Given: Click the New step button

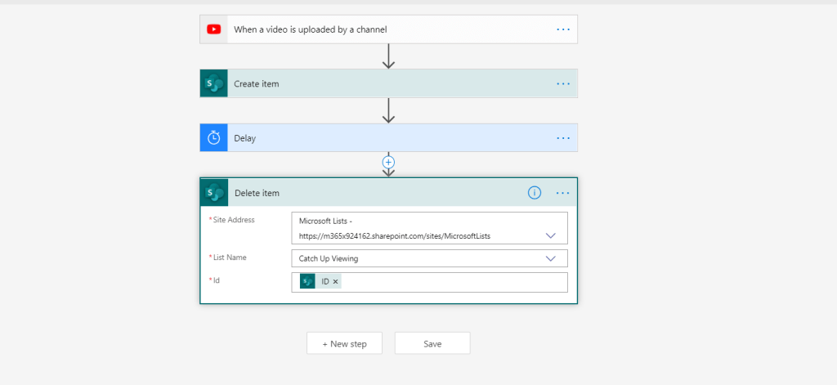Looking at the screenshot, I should click(344, 343).
